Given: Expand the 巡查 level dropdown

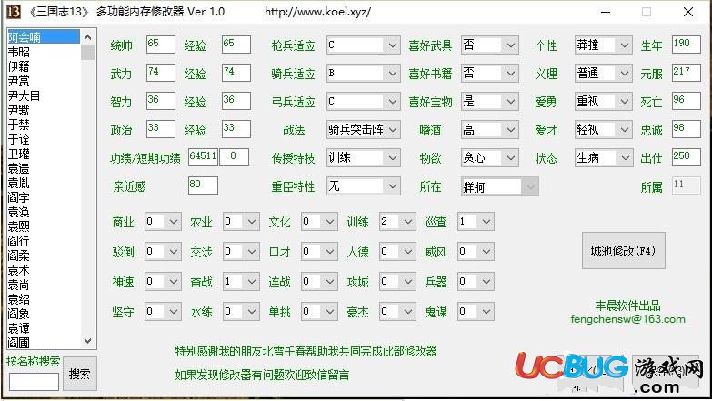Looking at the screenshot, I should pos(476,222).
